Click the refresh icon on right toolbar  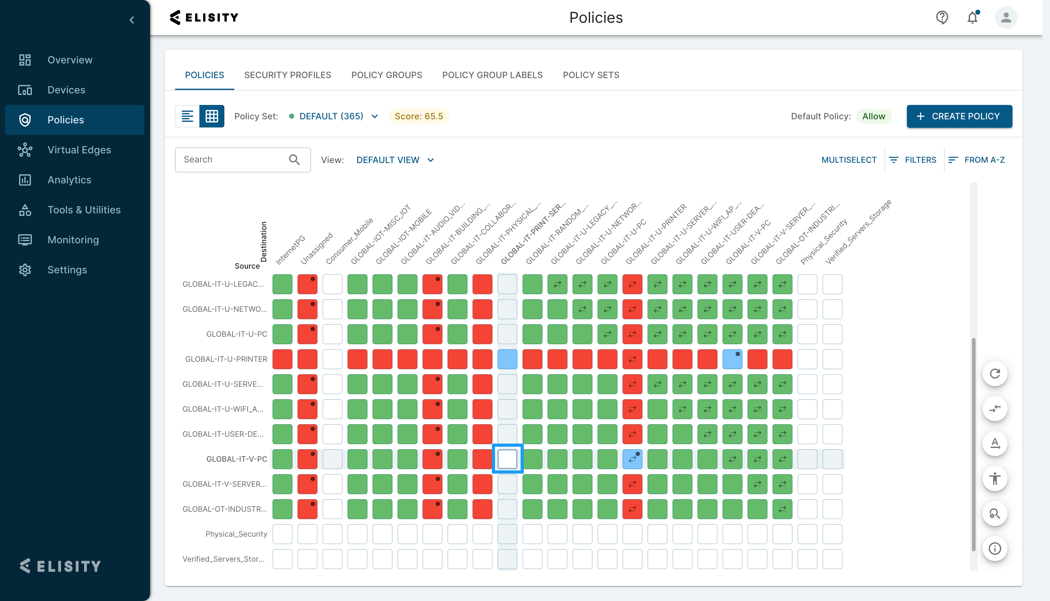pyautogui.click(x=995, y=374)
